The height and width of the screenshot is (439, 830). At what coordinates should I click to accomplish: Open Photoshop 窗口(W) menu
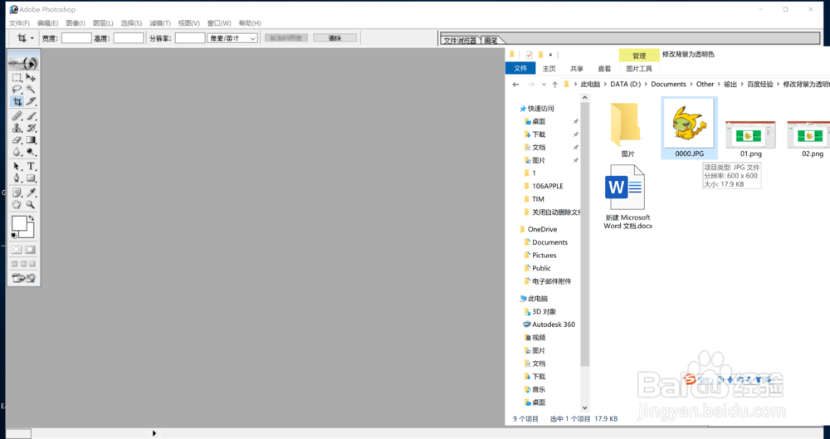click(x=219, y=23)
